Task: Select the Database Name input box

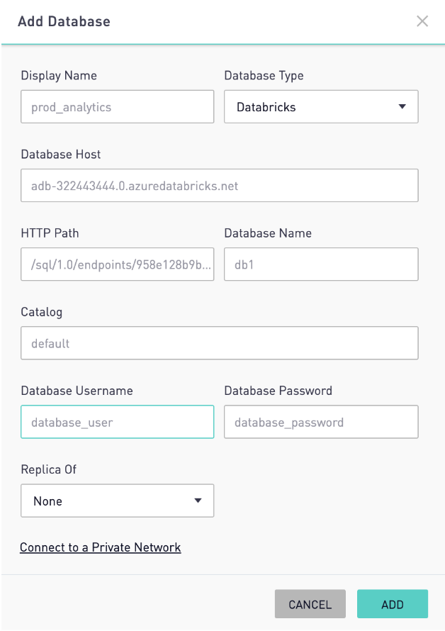Action: (x=321, y=264)
